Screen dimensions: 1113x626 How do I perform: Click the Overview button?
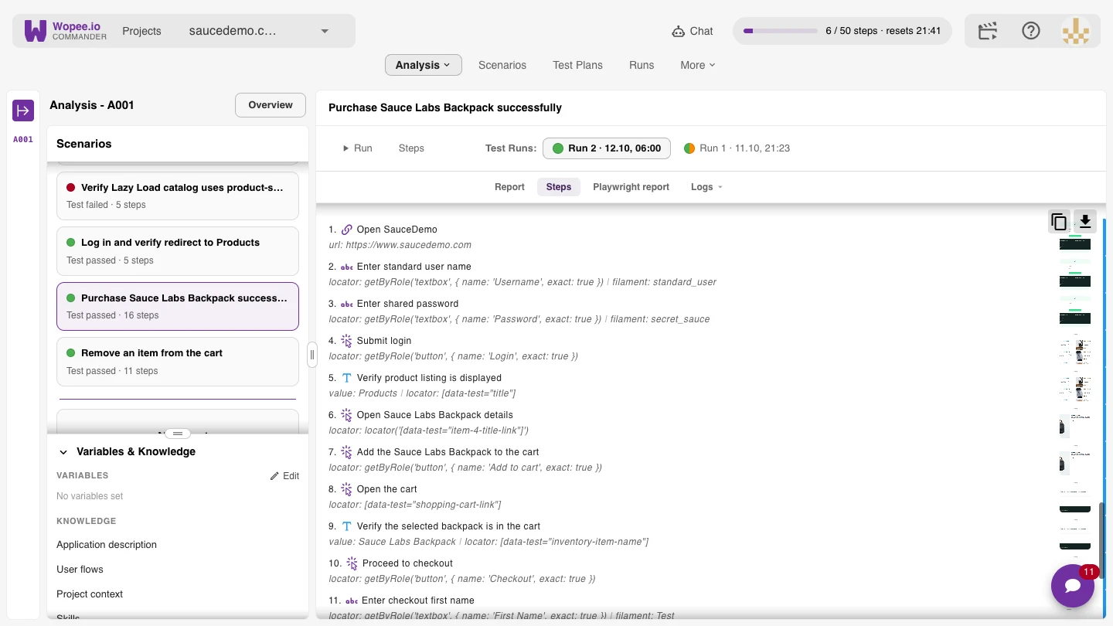[271, 105]
